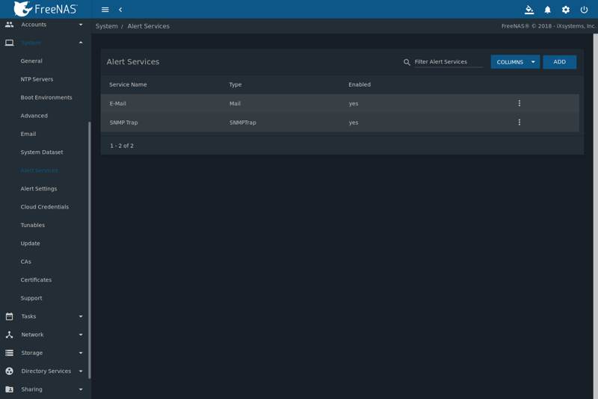This screenshot has height=399, width=598.
Task: Expand the Network menu arrow
Action: click(81, 335)
